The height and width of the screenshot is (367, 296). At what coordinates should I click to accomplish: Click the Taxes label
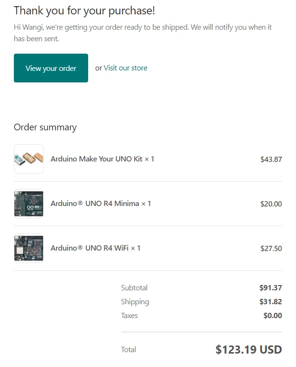coord(129,316)
